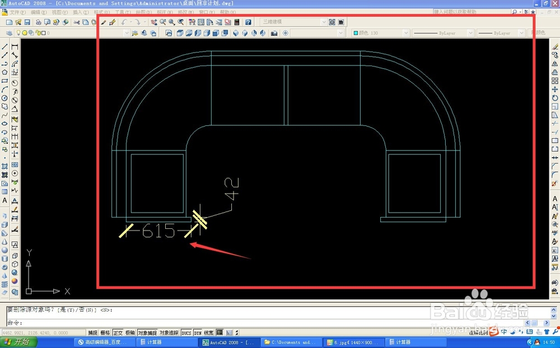Image resolution: width=560 pixels, height=348 pixels.
Task: Click the 开始 Start button
Action: pyautogui.click(x=18, y=342)
